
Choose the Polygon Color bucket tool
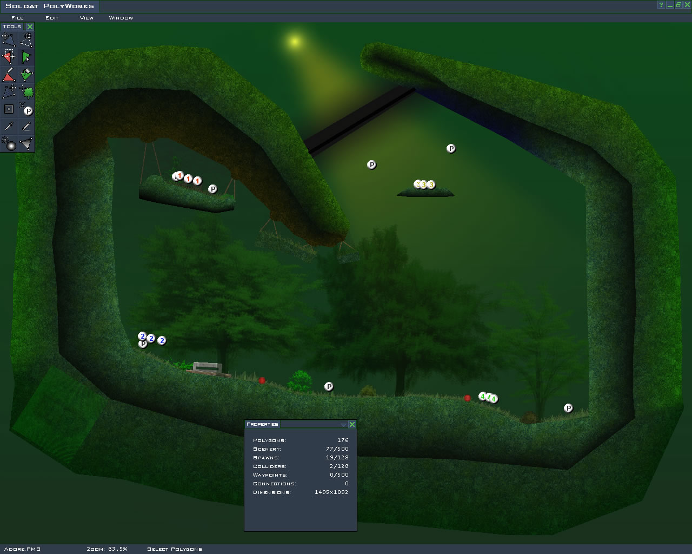tap(26, 75)
